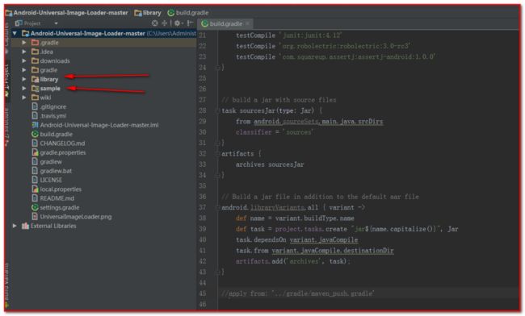Select gradle.properties file in tree
This screenshot has width=525, height=316.
(x=63, y=152)
